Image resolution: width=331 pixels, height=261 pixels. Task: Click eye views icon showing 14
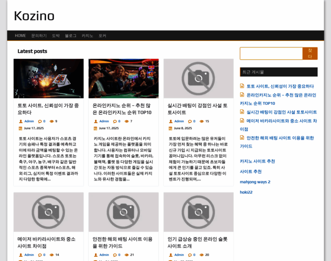coord(51,255)
